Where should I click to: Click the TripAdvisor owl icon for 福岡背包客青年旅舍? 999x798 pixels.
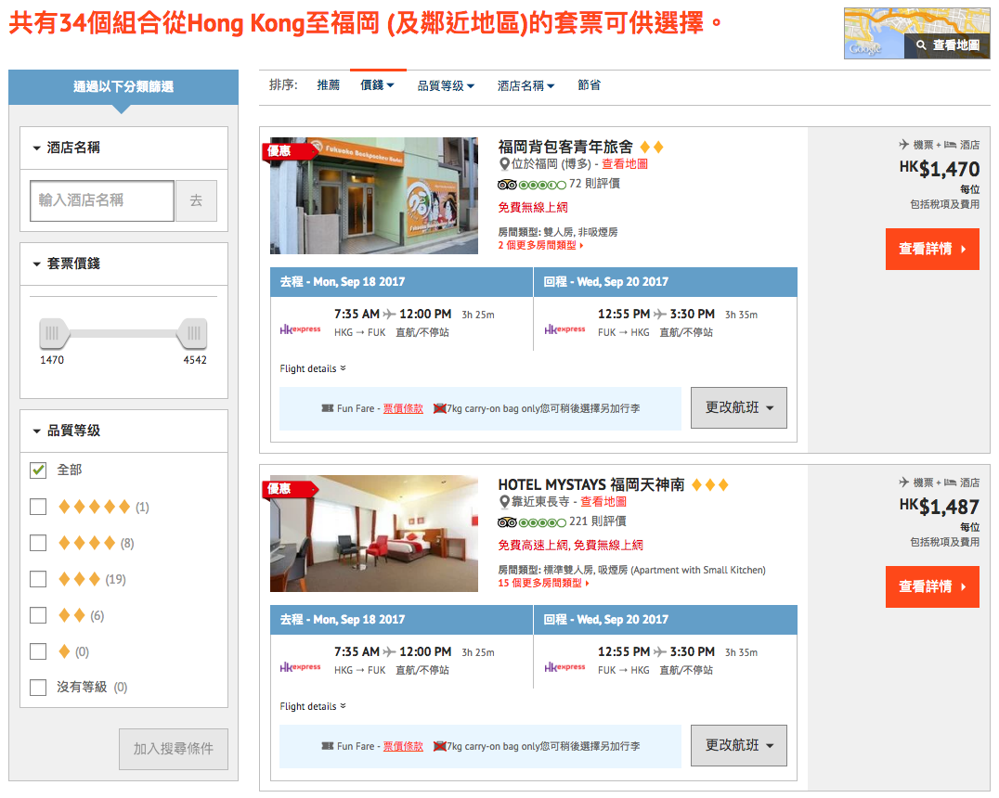point(507,185)
